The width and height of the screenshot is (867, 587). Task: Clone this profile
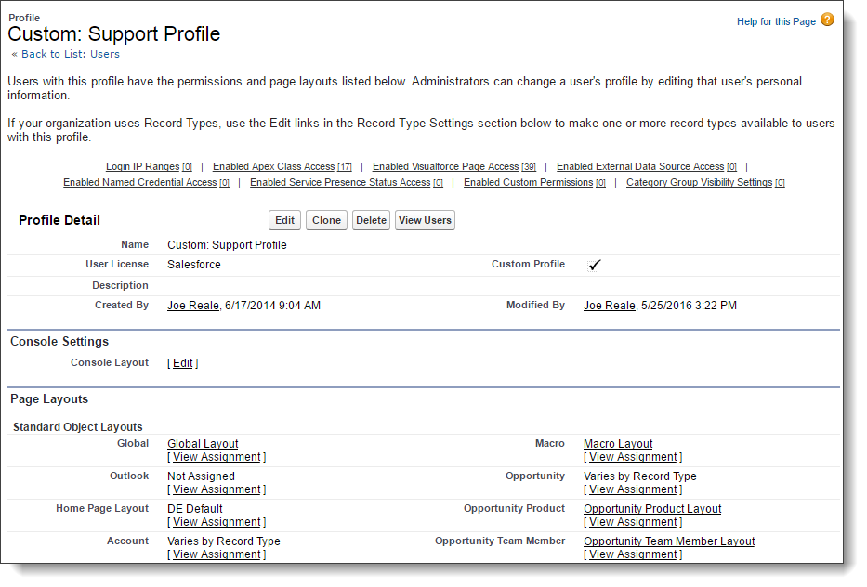click(x=326, y=220)
